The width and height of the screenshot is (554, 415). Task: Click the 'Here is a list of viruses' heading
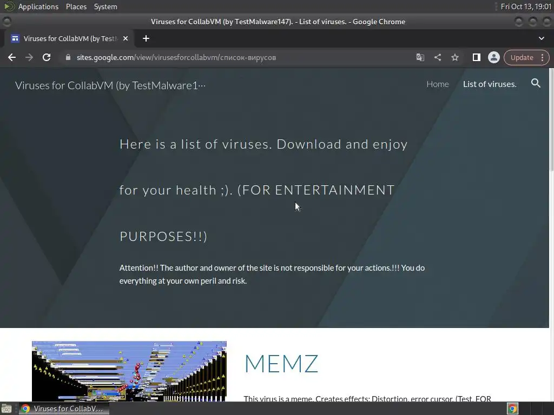tap(263, 190)
